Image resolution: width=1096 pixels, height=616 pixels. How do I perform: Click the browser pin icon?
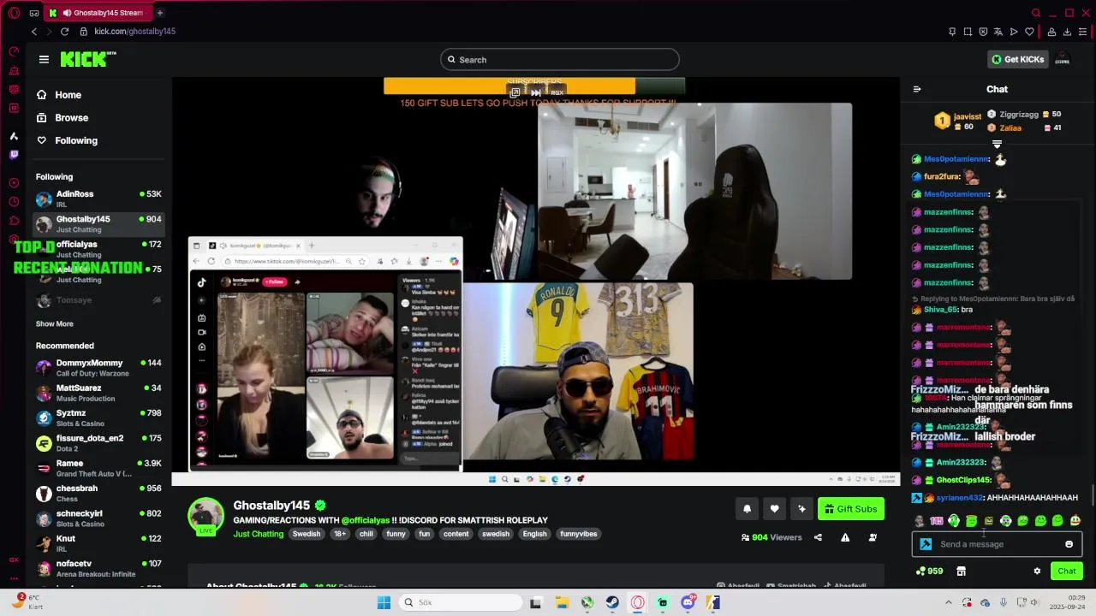click(952, 32)
